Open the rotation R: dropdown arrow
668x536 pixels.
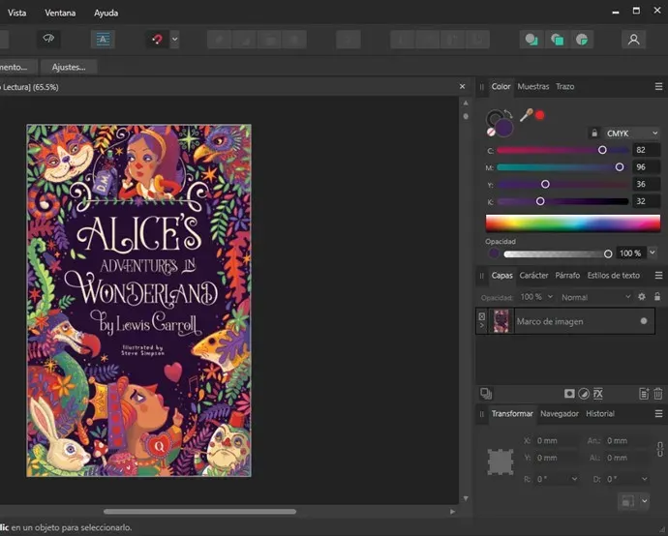pyautogui.click(x=574, y=479)
